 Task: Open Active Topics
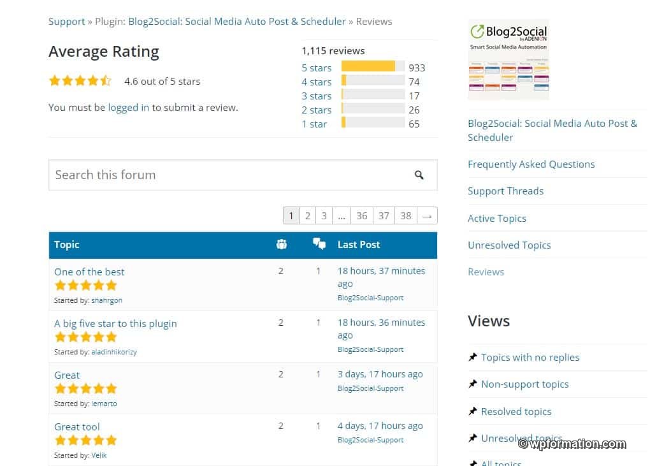click(x=497, y=218)
